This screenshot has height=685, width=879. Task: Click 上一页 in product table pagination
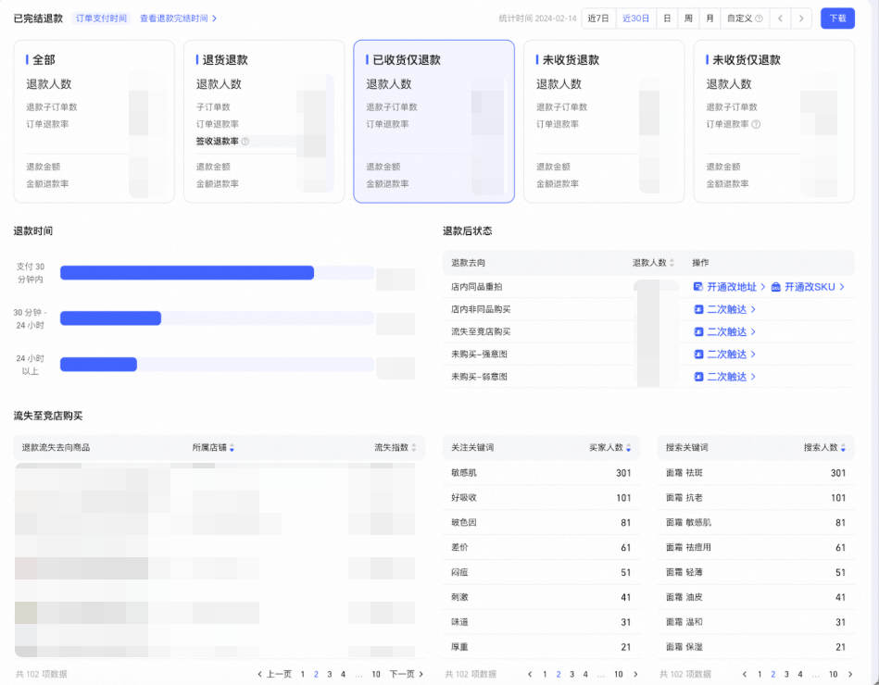(275, 674)
